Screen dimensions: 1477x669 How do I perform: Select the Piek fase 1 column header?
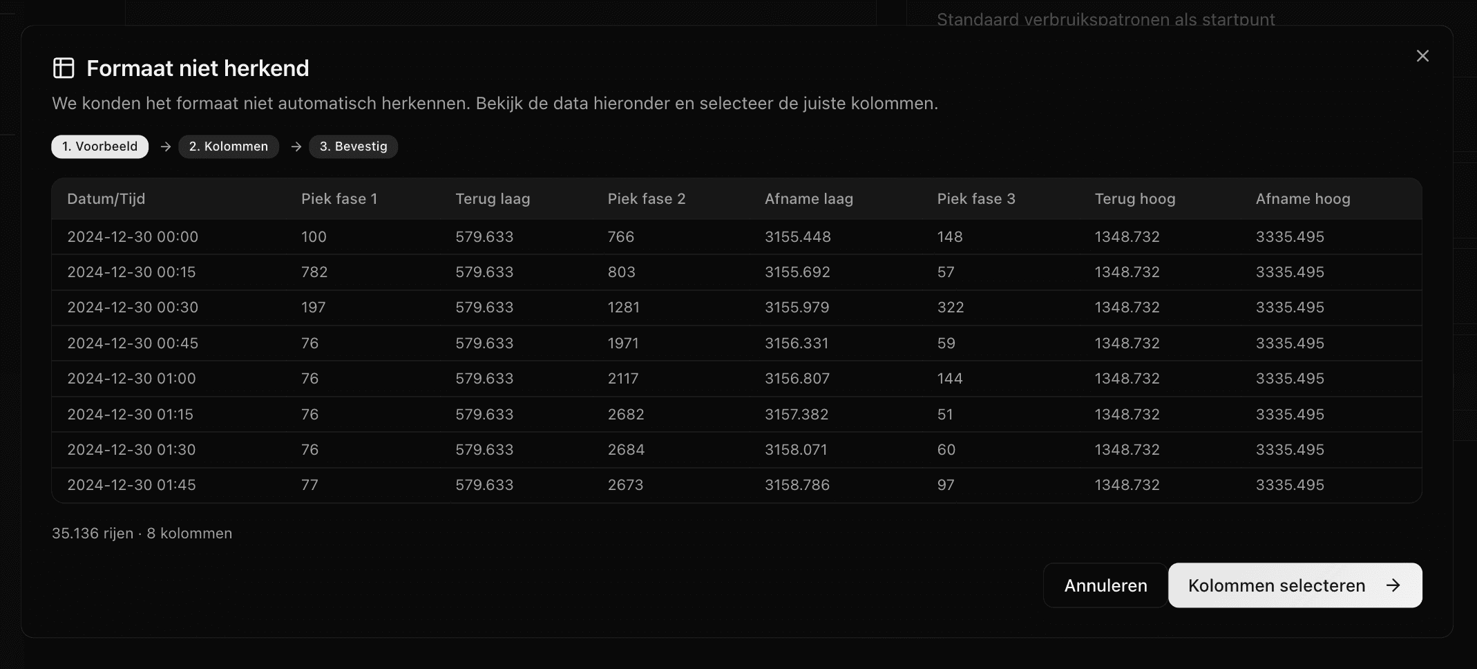[339, 199]
